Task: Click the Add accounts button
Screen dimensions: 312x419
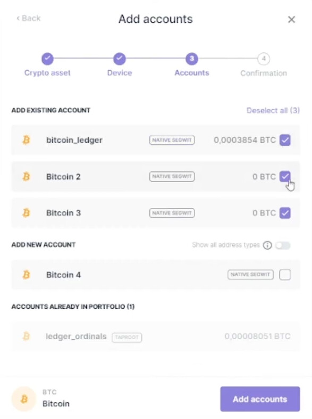Action: (260, 399)
